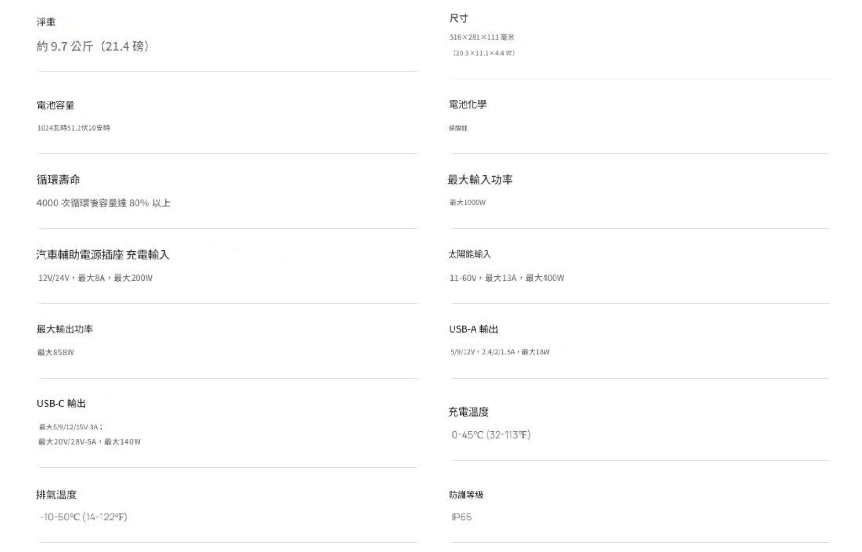Select the 0-45°C charging temperature value
The image size is (862, 552).
point(490,435)
